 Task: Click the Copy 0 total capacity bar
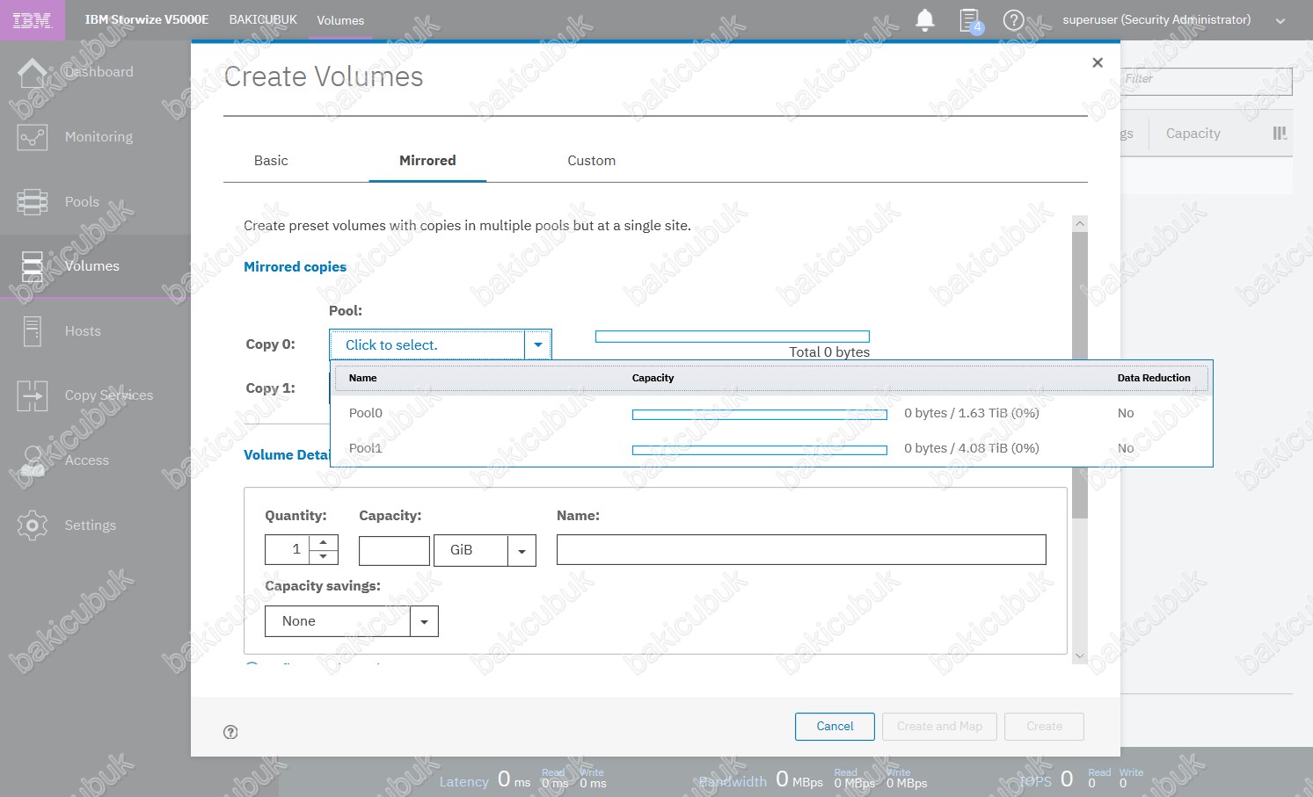tap(733, 337)
